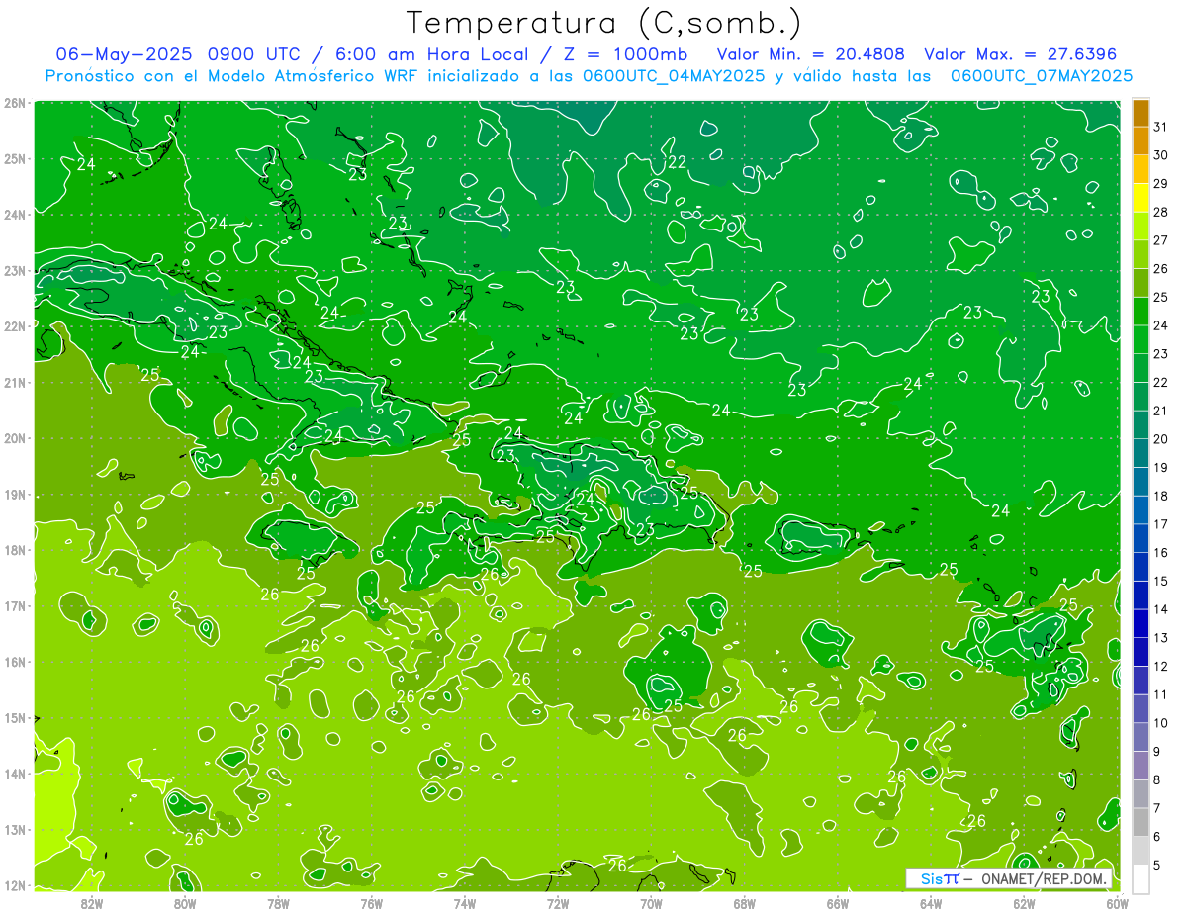Click the "Temperatura (C,somb.)" chart title
Image resolution: width=1187 pixels, height=917 pixels.
[x=603, y=23]
